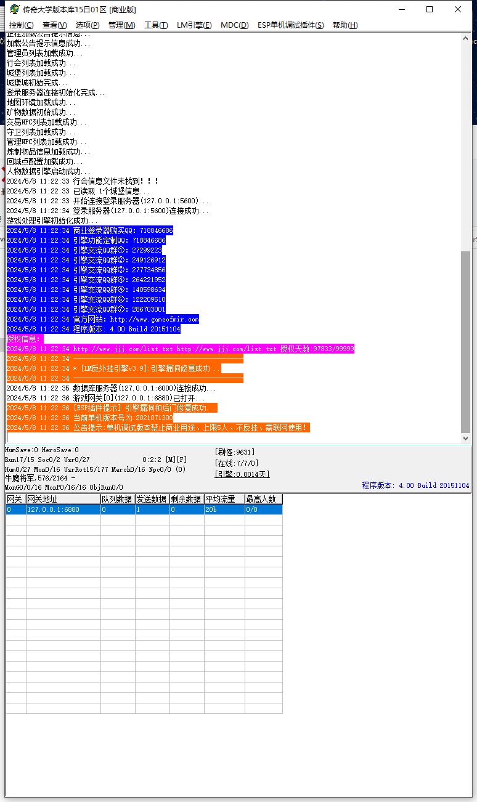The width and height of the screenshot is (477, 802).
Task: Click the 网关 column header
Action: (16, 499)
